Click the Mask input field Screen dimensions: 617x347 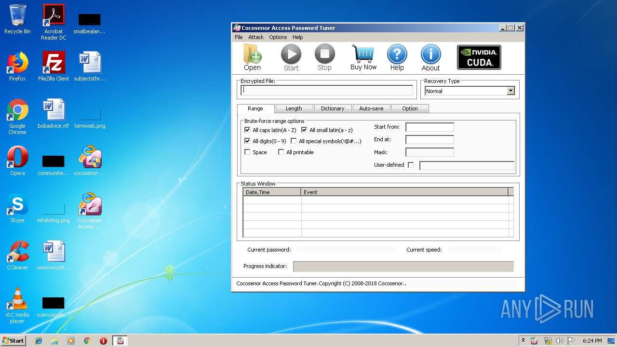coord(429,152)
